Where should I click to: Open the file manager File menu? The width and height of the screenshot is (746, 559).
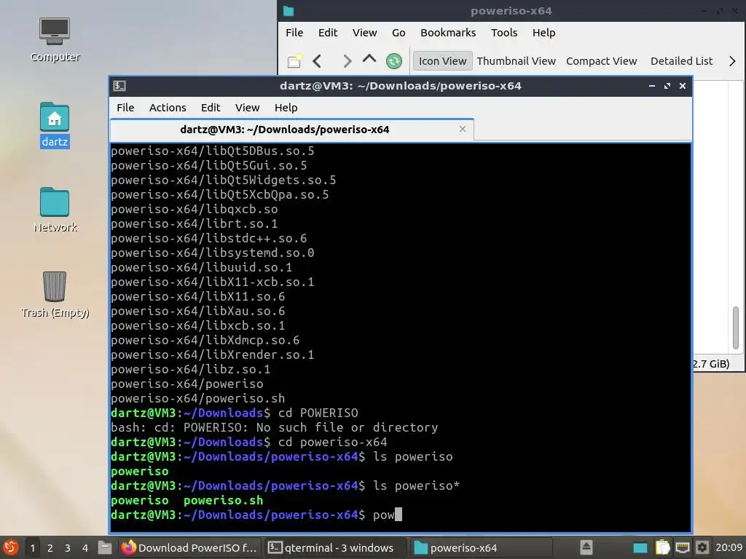coord(294,32)
